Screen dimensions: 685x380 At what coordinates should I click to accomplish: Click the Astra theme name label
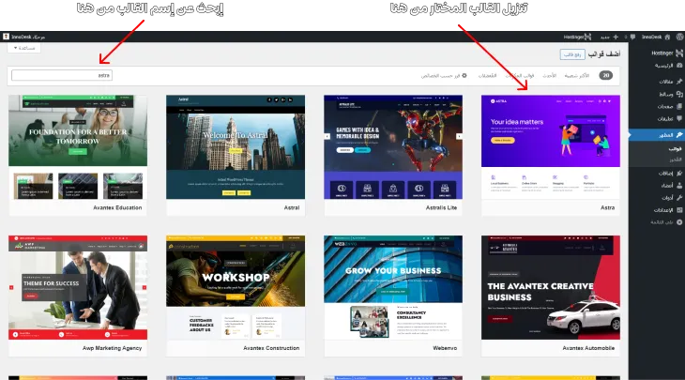pyautogui.click(x=607, y=208)
